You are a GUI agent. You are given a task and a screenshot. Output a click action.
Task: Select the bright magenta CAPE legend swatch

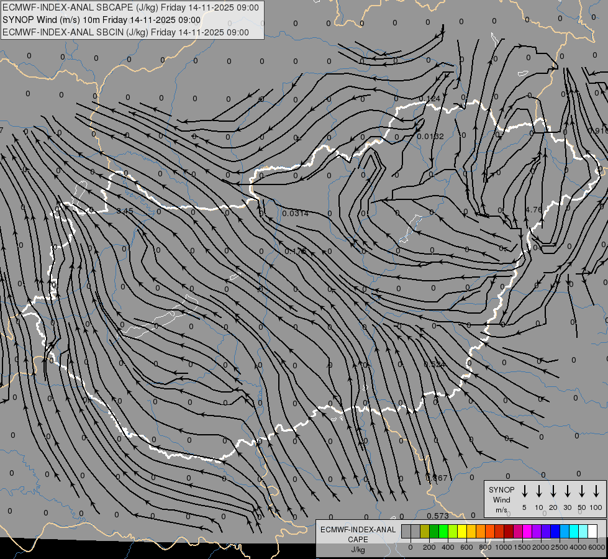click(x=527, y=531)
